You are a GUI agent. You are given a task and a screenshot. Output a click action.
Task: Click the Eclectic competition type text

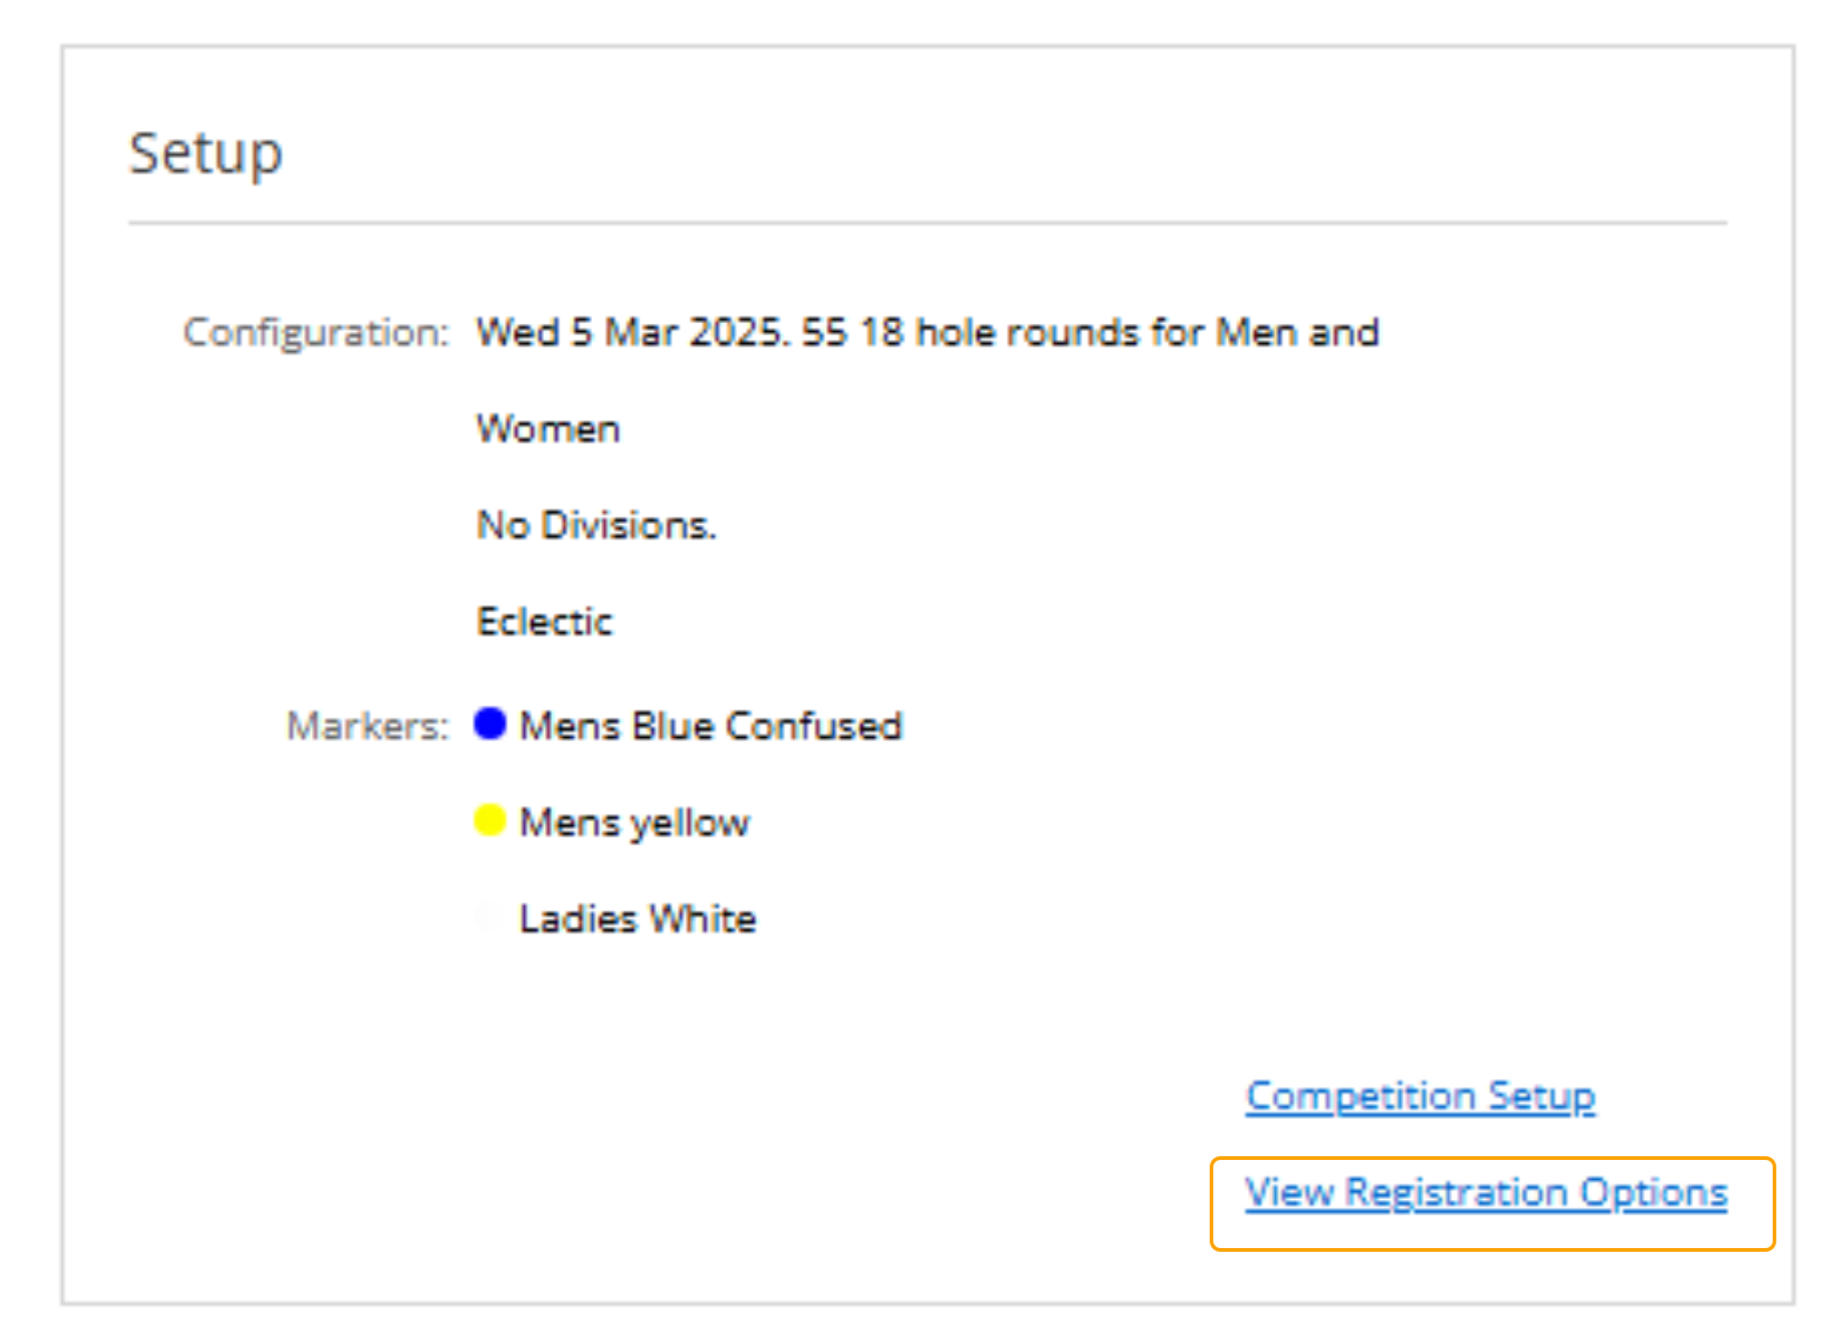pyautogui.click(x=545, y=621)
